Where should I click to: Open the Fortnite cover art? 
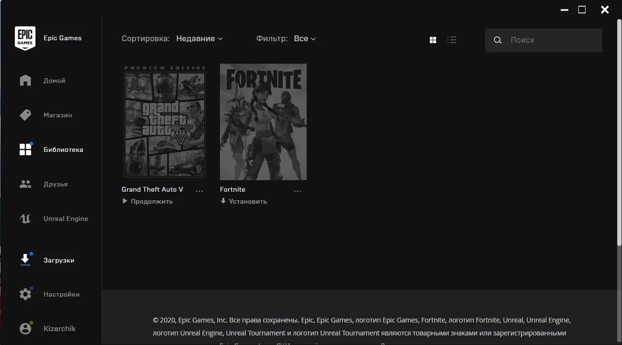tap(263, 122)
